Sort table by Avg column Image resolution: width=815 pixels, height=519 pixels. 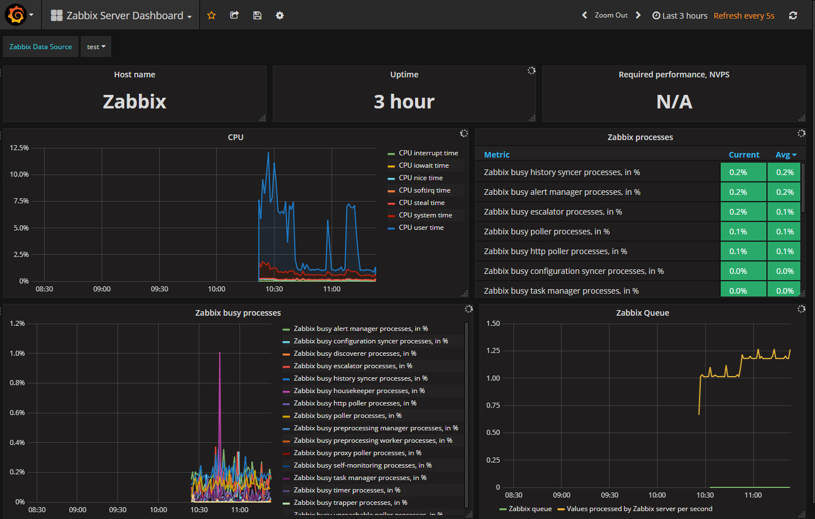(785, 155)
